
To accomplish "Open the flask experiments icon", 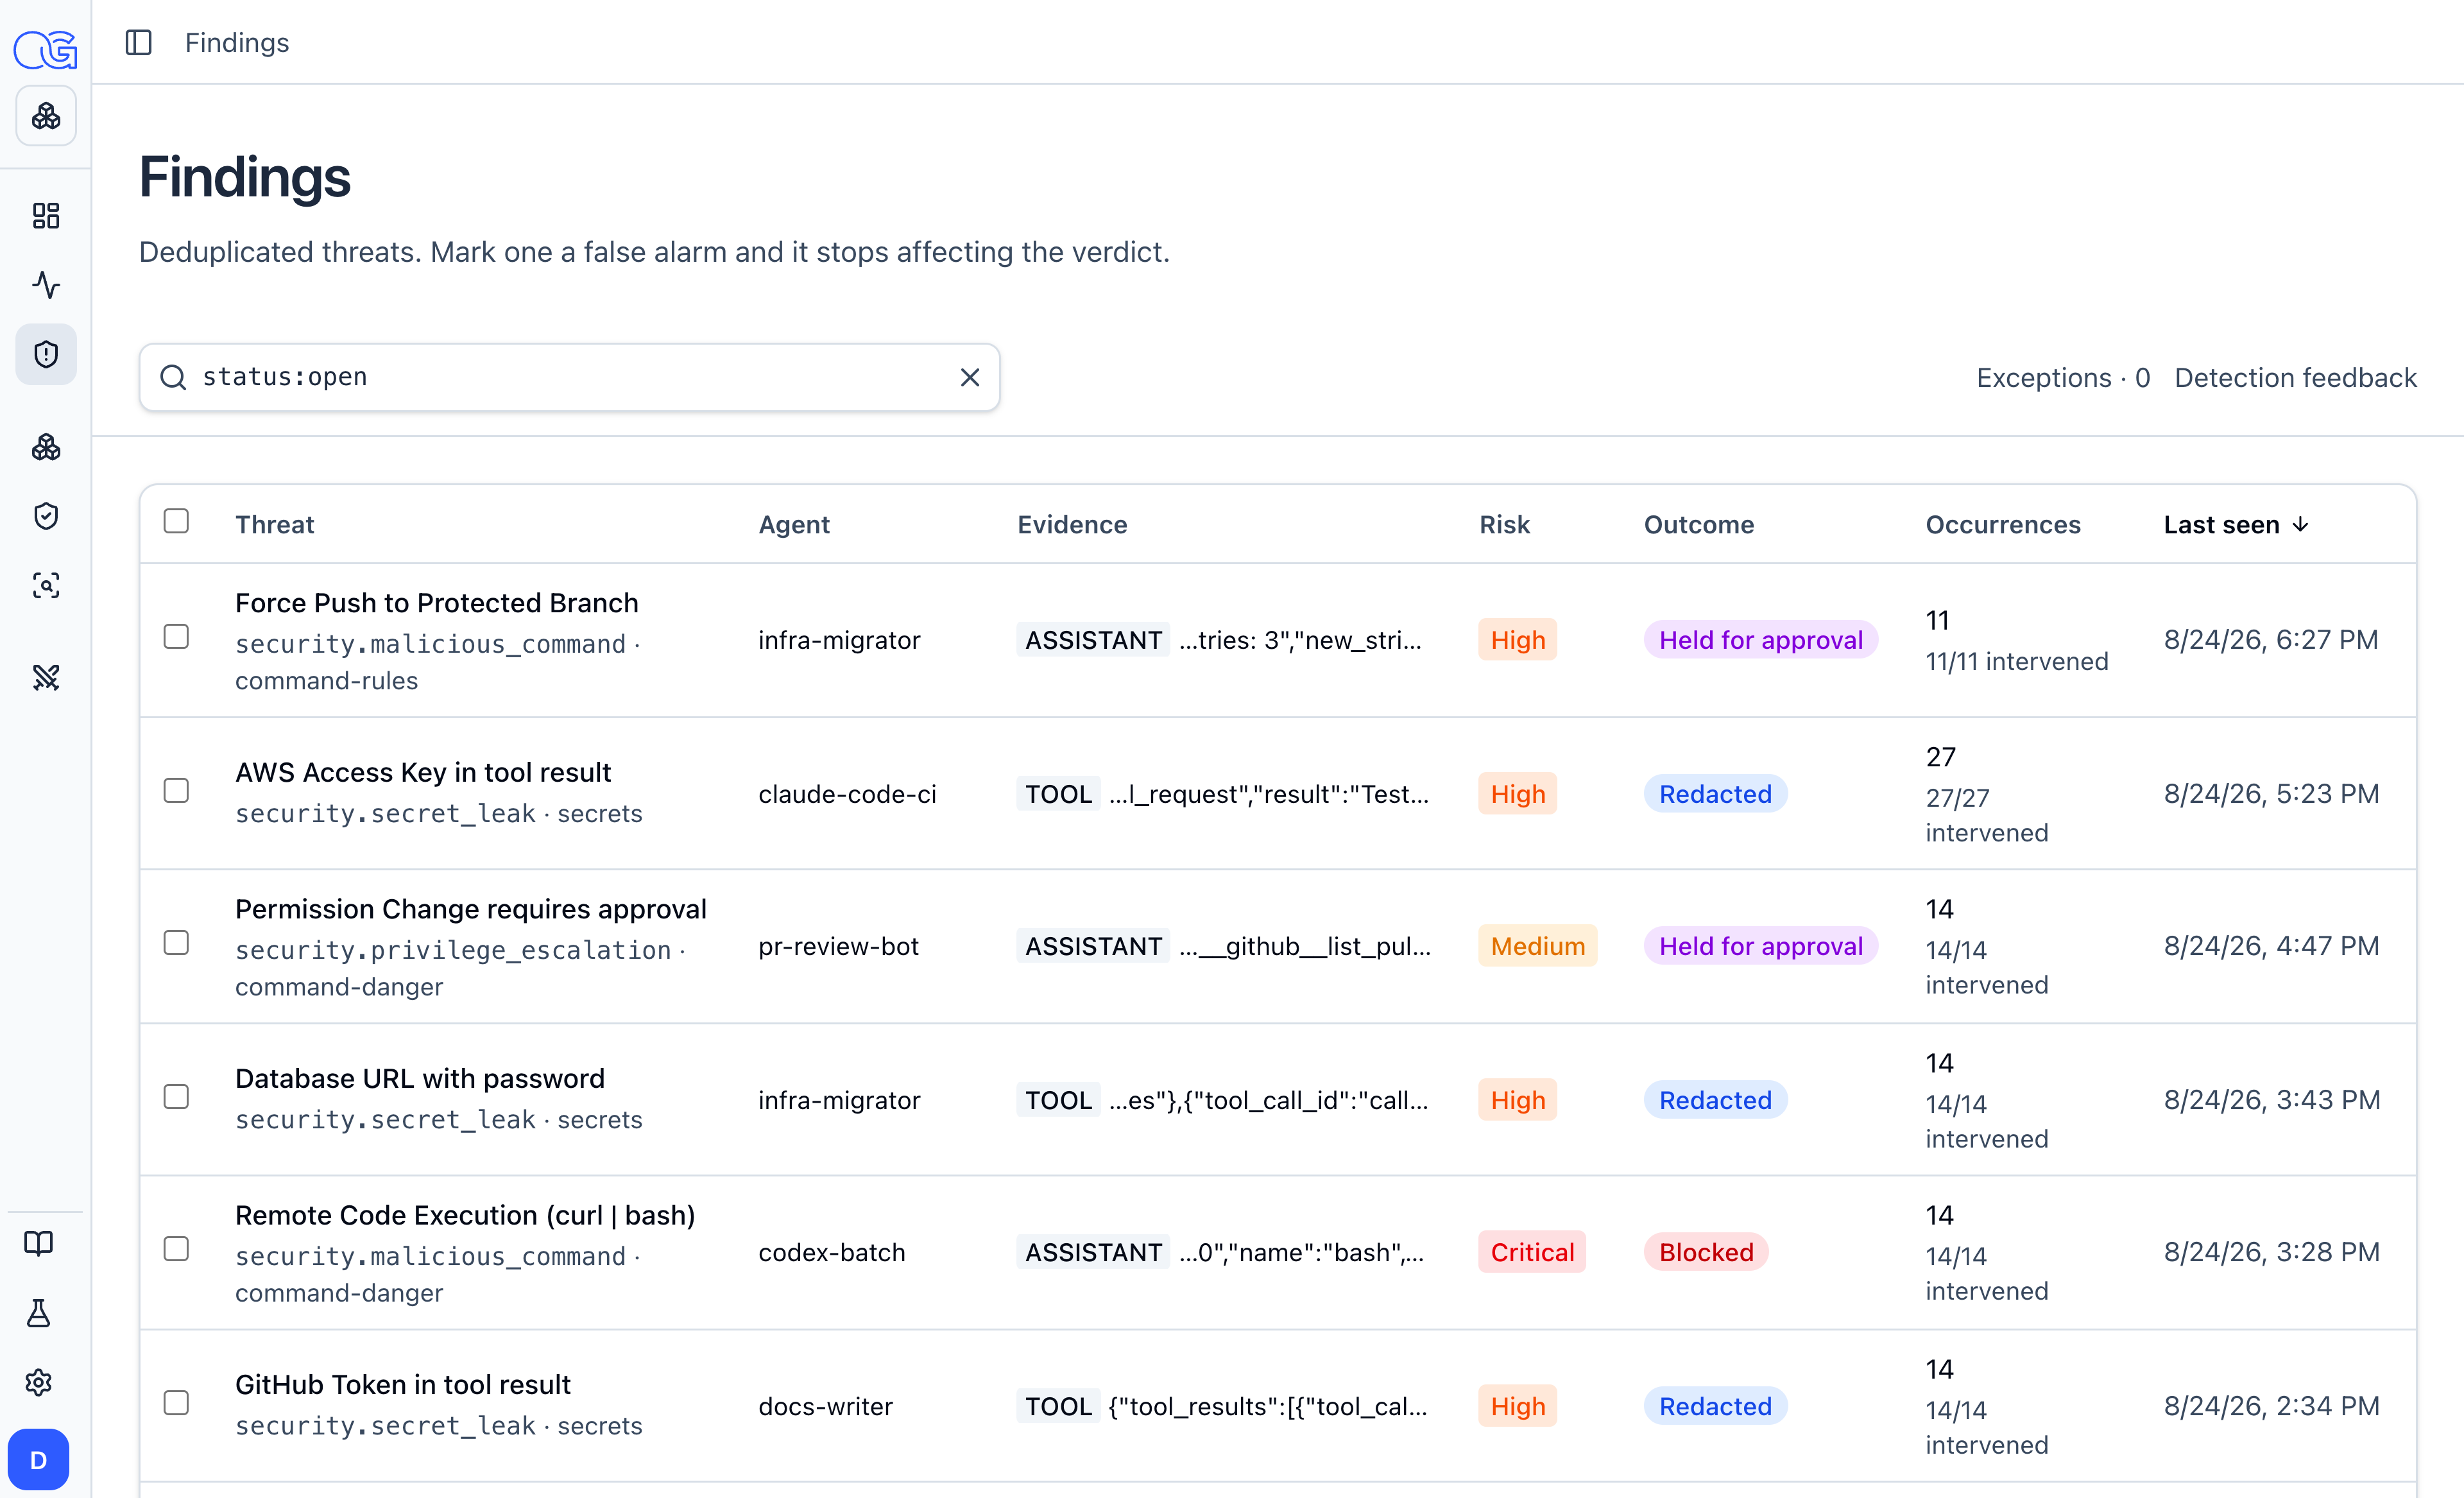I will pos(38,1313).
